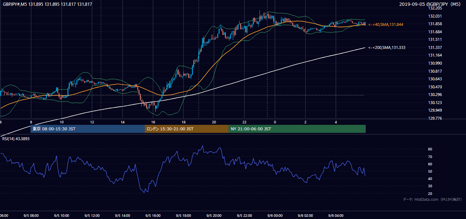Click the bottom date label 9/5 10:00
This screenshot has width=466, height=219.
61,216
